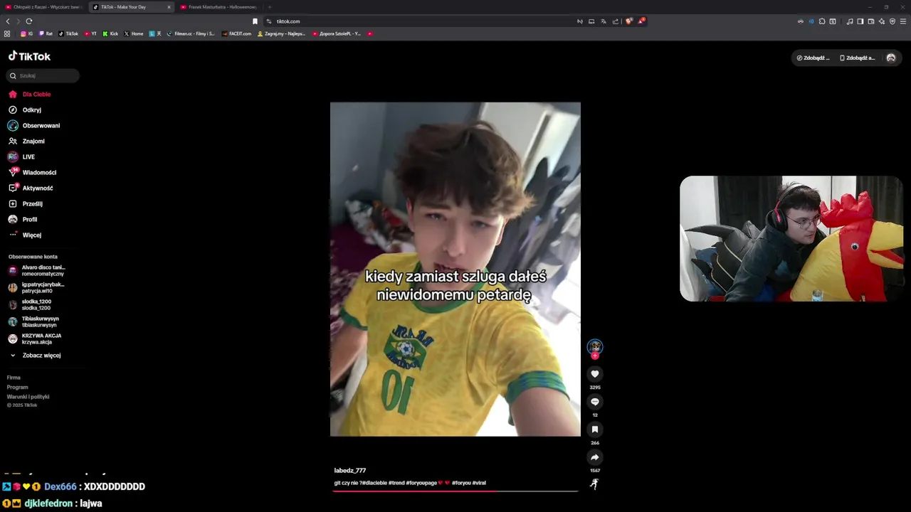Click the VPN shield icon in toolbar
The height and width of the screenshot is (512, 911).
[x=892, y=21]
